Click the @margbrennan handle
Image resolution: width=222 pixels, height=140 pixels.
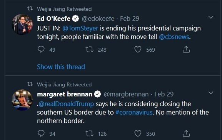[126, 94]
